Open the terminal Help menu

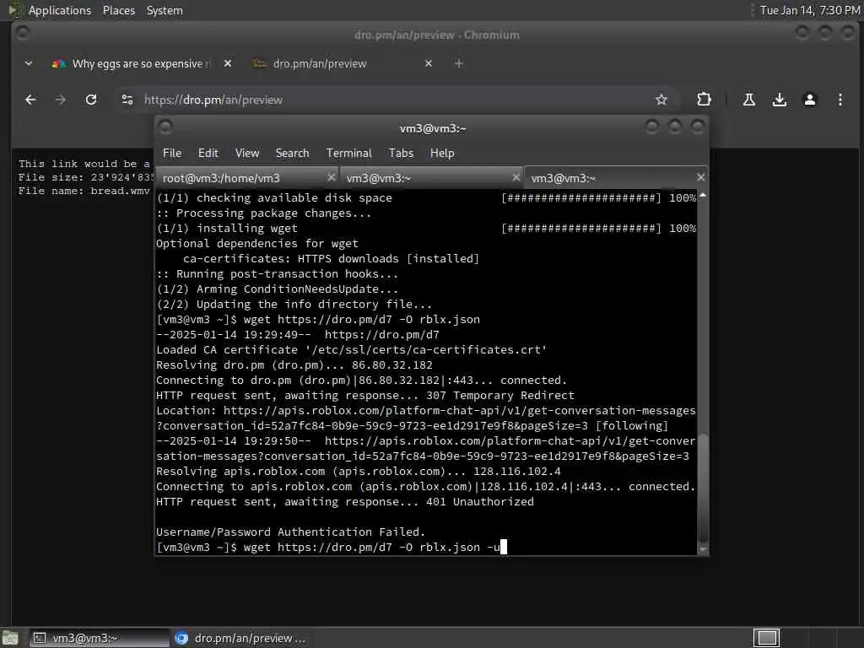tap(442, 154)
